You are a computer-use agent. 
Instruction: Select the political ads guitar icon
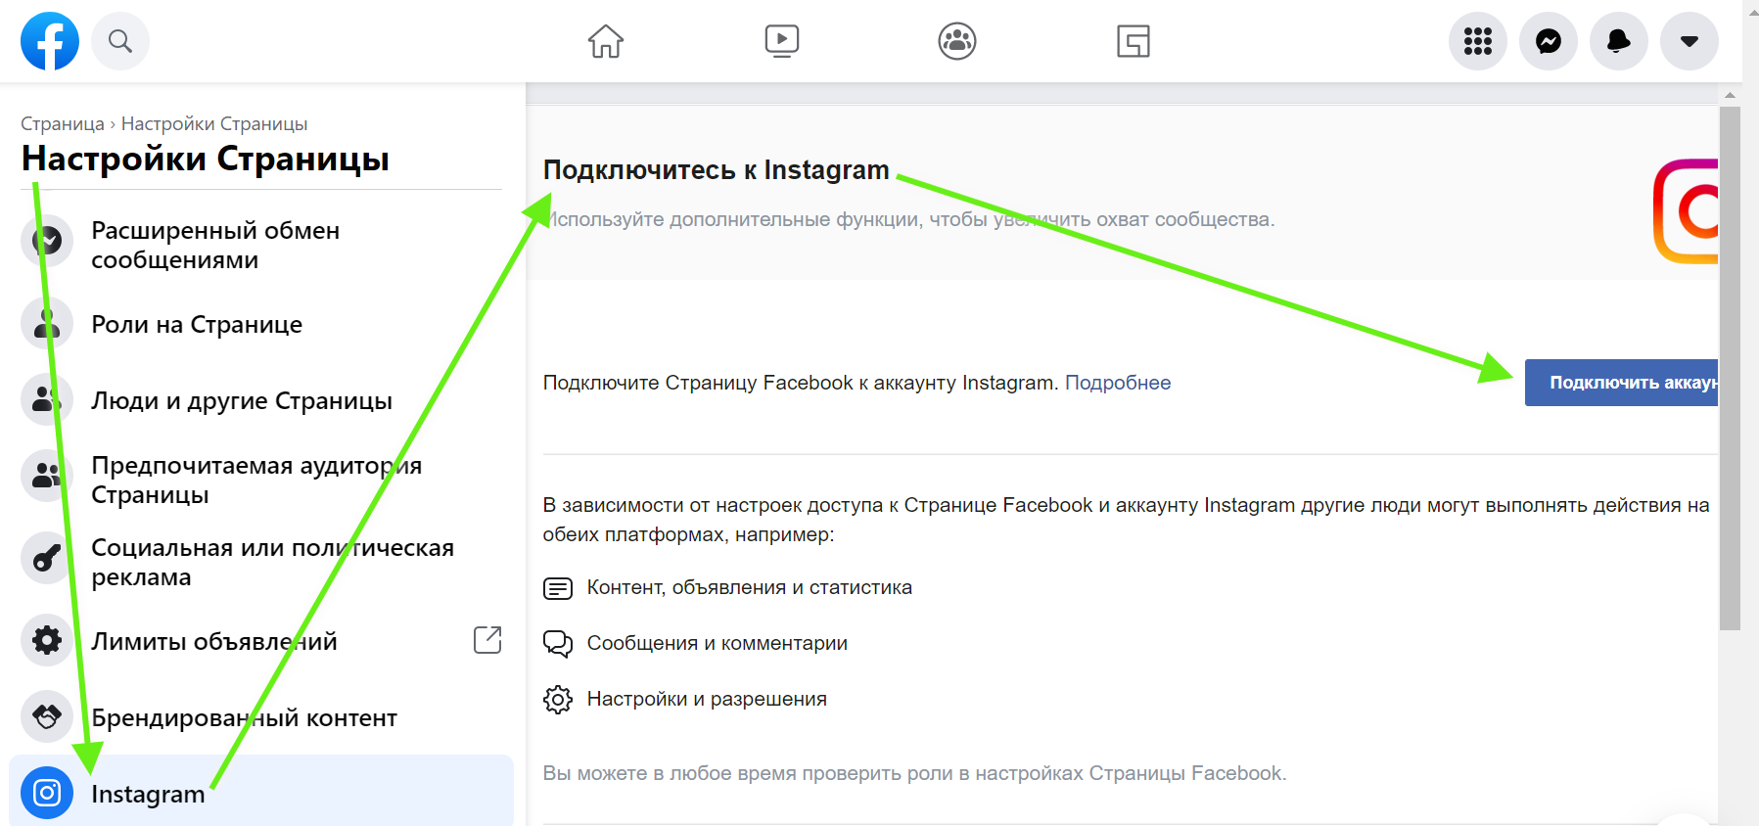47,558
